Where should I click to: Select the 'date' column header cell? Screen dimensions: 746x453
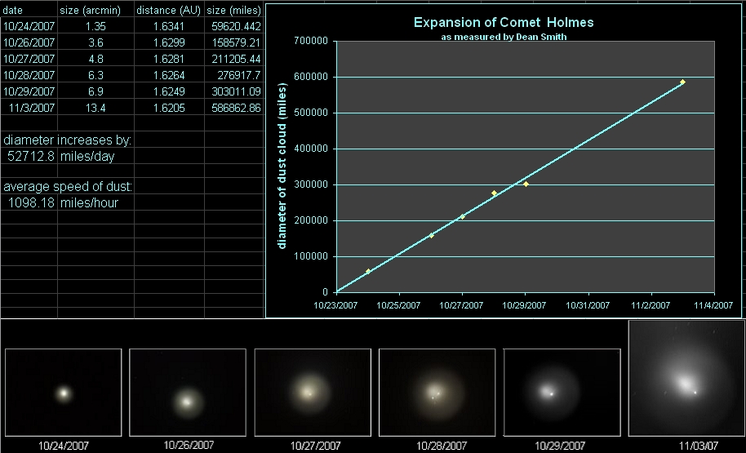(29, 10)
